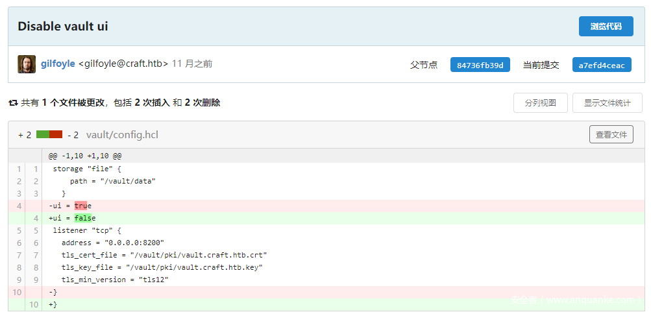This screenshot has height=312, width=651.
Task: Show file stats via 显示文件统计
Action: point(607,103)
